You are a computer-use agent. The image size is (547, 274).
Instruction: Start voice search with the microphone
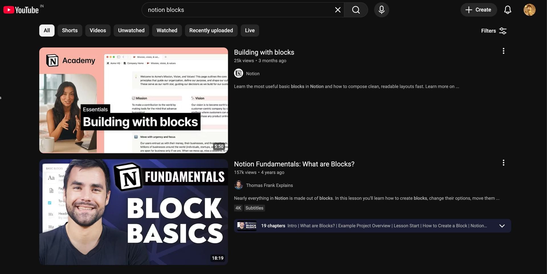pyautogui.click(x=381, y=10)
